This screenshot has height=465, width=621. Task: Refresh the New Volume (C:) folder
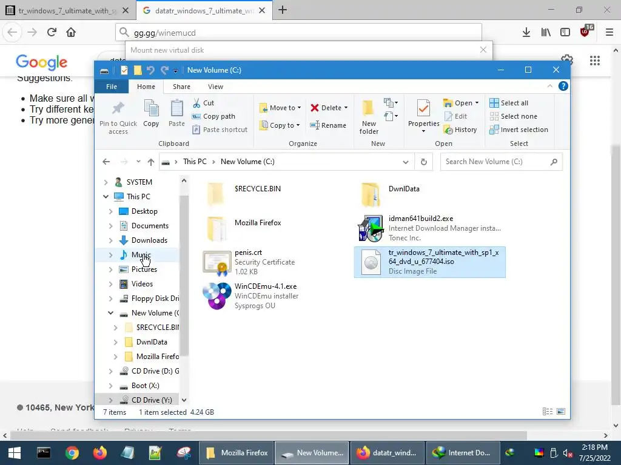click(424, 162)
